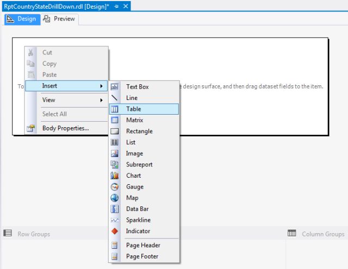Image resolution: width=348 pixels, height=269 pixels.
Task: Add a Page Header to report
Action: click(x=144, y=245)
